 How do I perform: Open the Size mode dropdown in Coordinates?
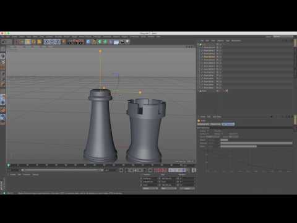(x=169, y=188)
